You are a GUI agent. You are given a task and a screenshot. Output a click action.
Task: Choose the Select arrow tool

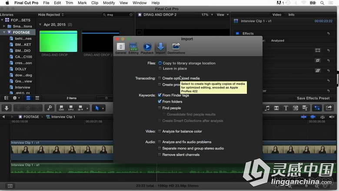[x=97, y=108]
